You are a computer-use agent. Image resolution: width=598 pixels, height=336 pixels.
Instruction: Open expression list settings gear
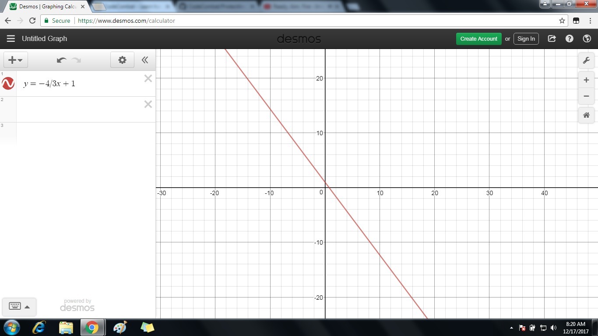[x=122, y=60]
